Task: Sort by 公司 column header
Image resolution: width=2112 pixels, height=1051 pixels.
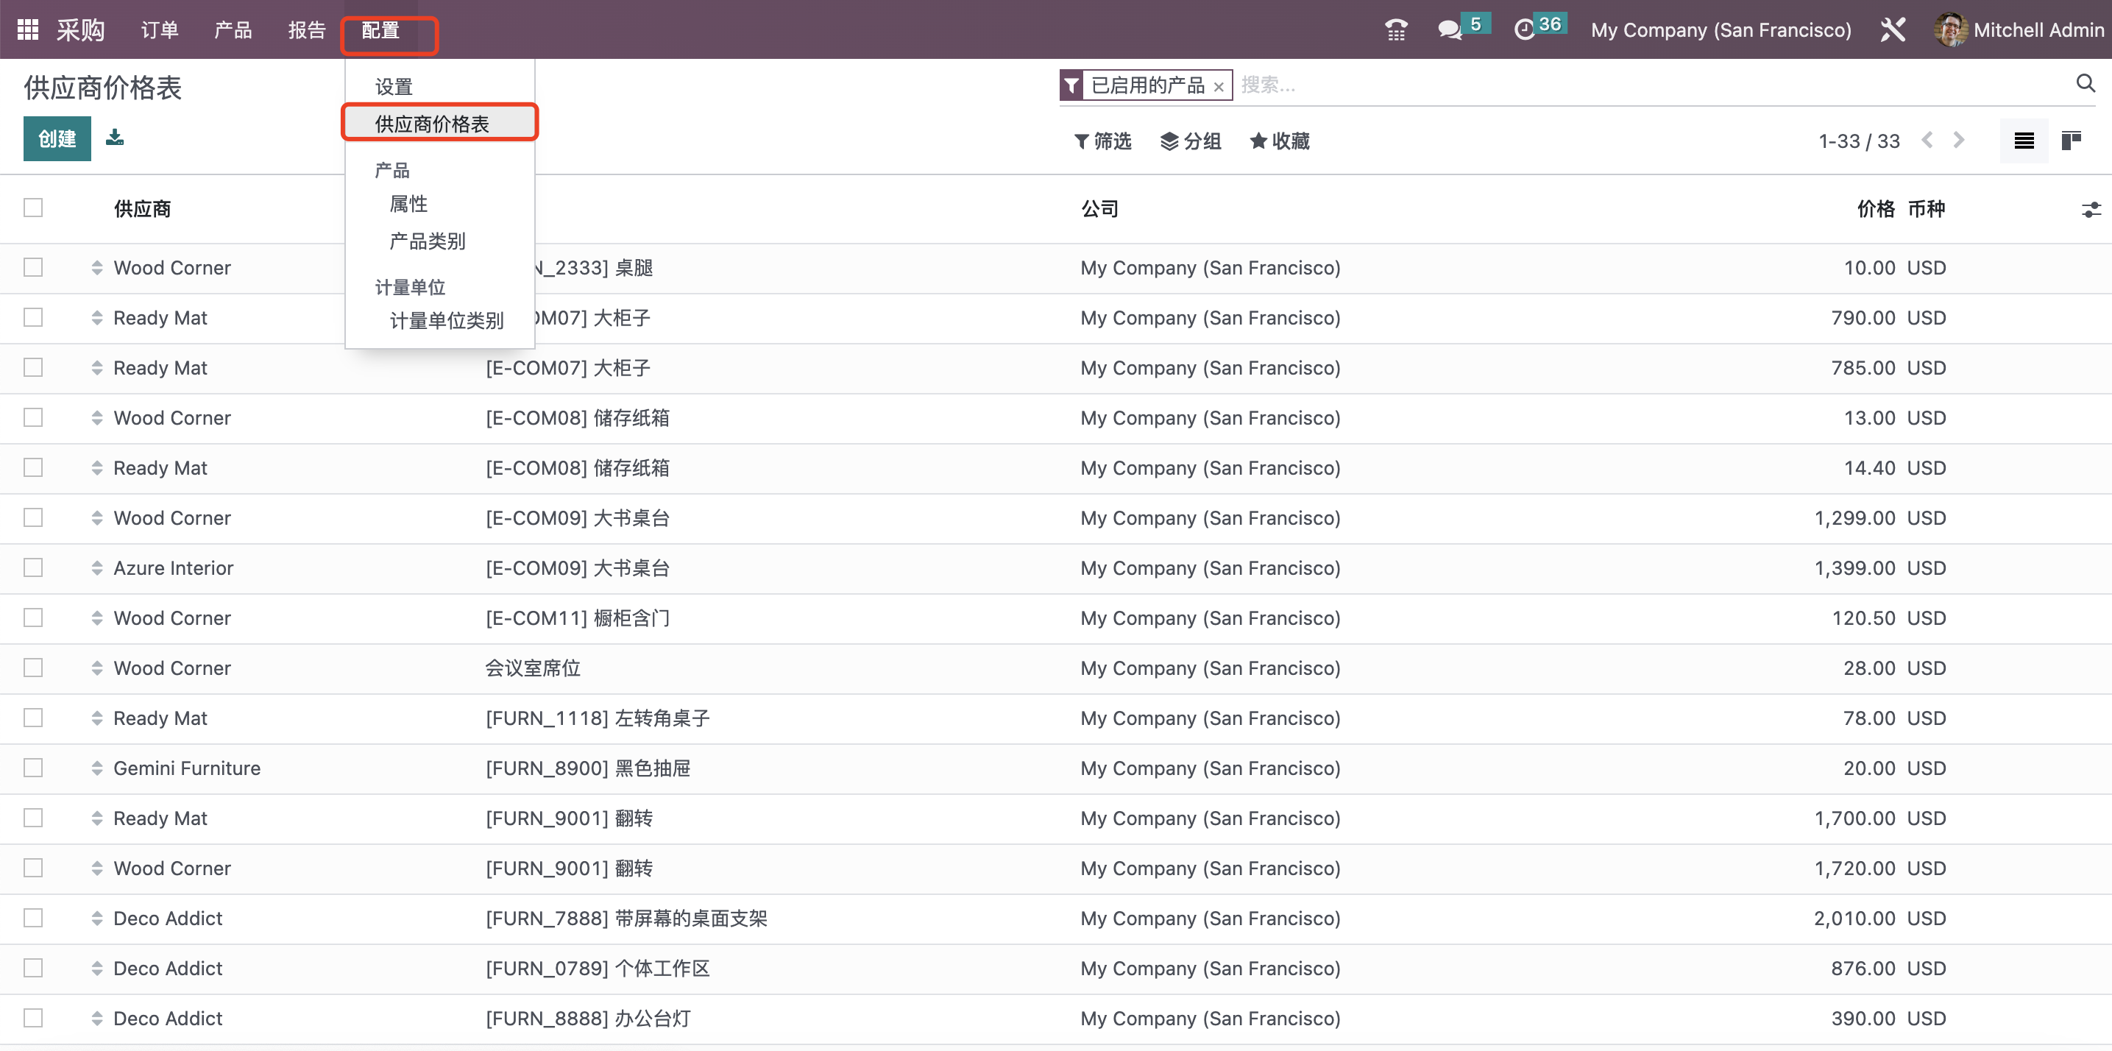Action: point(1099,208)
